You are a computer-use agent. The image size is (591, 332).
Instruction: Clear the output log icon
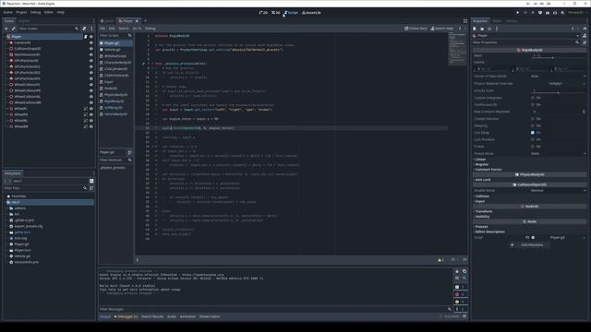457,271
